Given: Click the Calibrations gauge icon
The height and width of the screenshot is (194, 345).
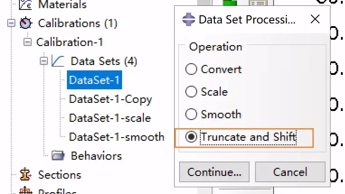Looking at the screenshot, I should tap(26, 23).
